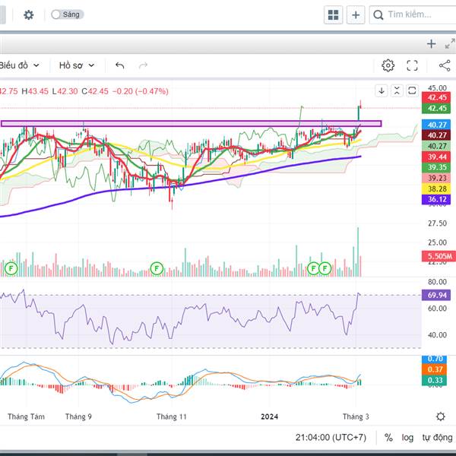Click the H43.45 high value
This screenshot has width=456, height=456.
point(35,91)
